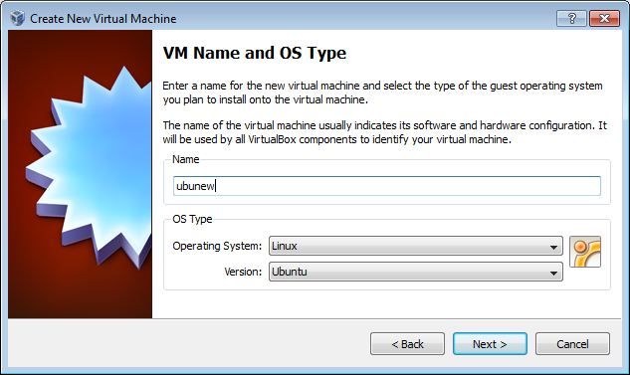
Task: Click the VirtualBox cube icon in title bar
Action: 17,18
